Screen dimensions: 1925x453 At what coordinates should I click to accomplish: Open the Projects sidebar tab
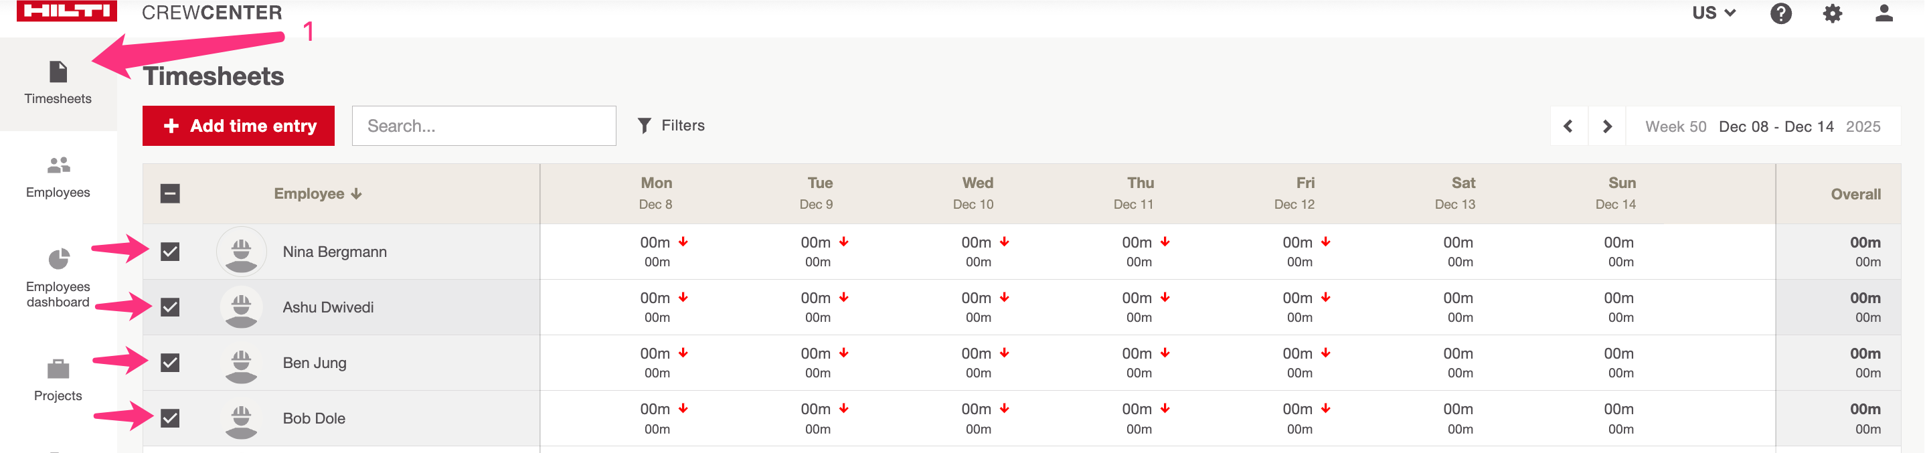[58, 380]
